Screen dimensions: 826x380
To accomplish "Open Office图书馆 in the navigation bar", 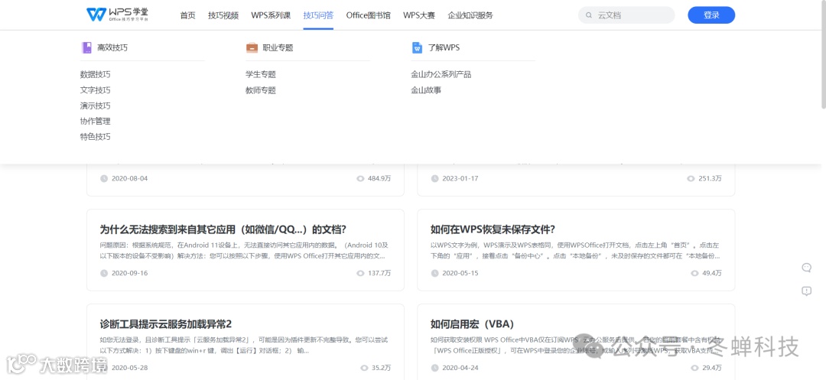I will pos(368,15).
